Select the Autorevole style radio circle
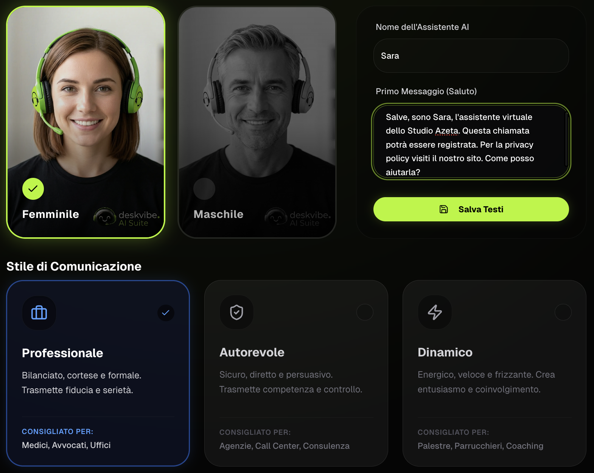594x473 pixels. point(365,312)
